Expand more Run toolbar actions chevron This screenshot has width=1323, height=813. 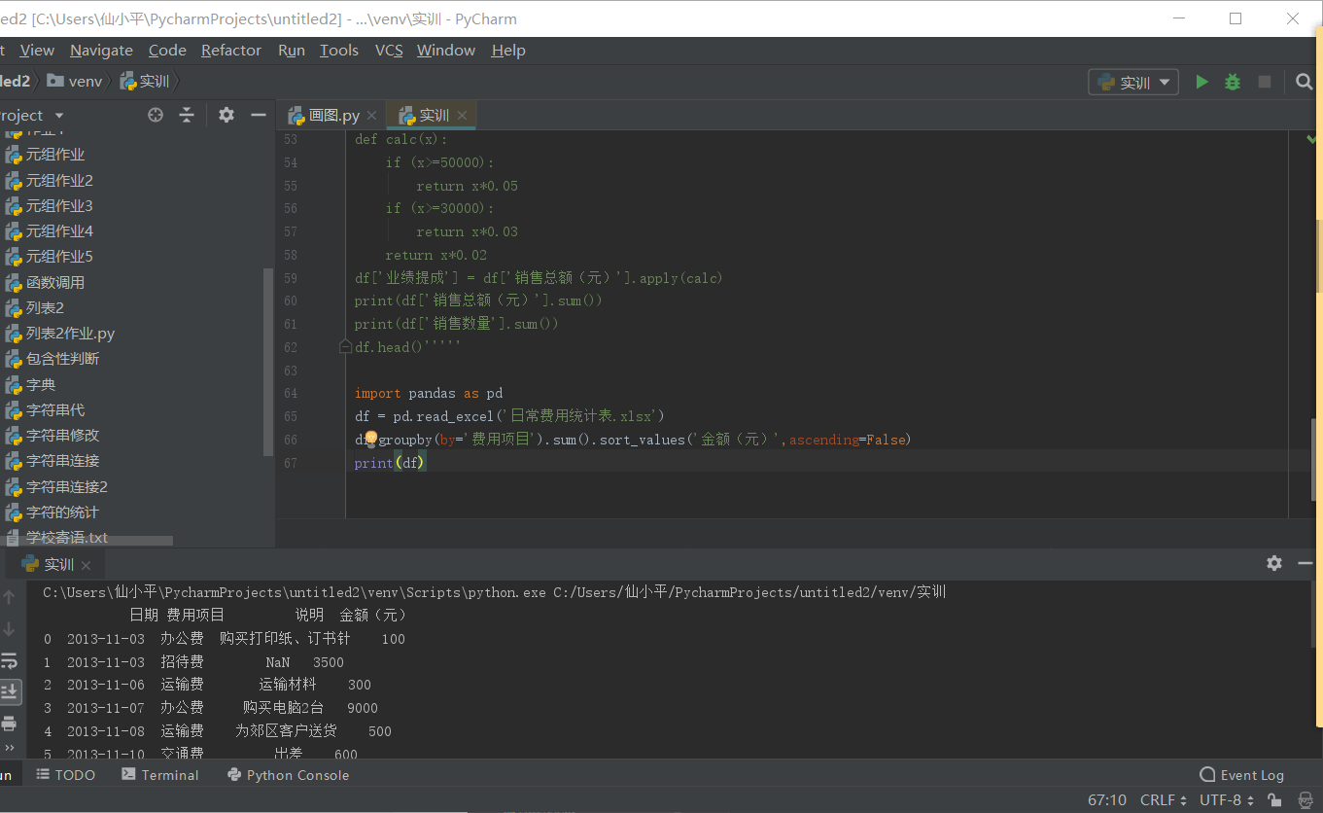(x=10, y=748)
